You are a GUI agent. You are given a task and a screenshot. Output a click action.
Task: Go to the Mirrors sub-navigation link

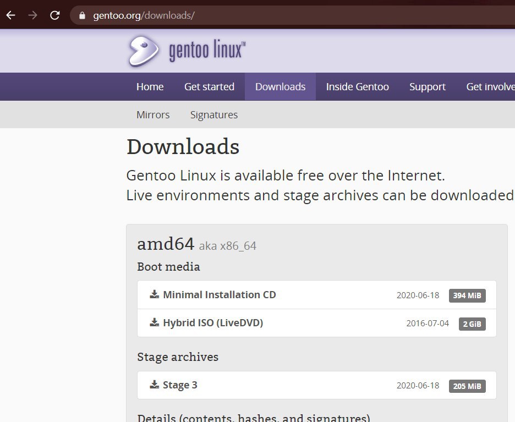click(153, 114)
